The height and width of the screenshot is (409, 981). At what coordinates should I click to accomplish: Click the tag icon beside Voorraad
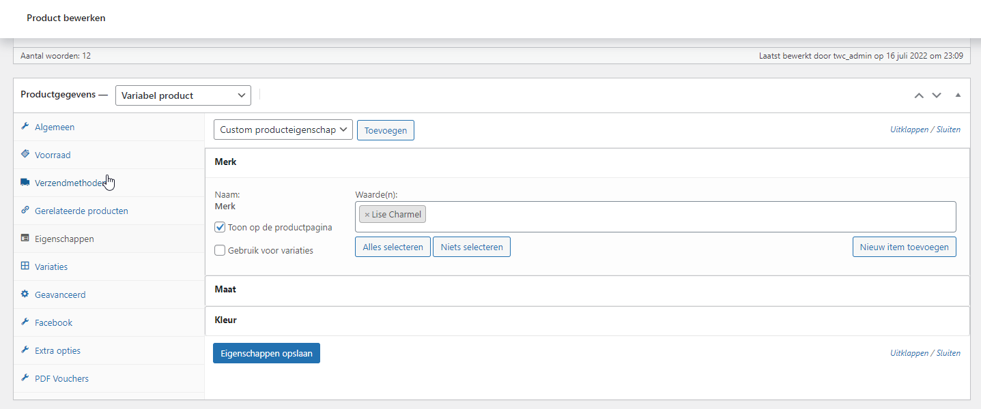click(x=25, y=155)
